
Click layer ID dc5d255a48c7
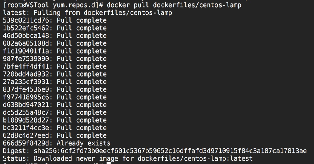click(26, 112)
